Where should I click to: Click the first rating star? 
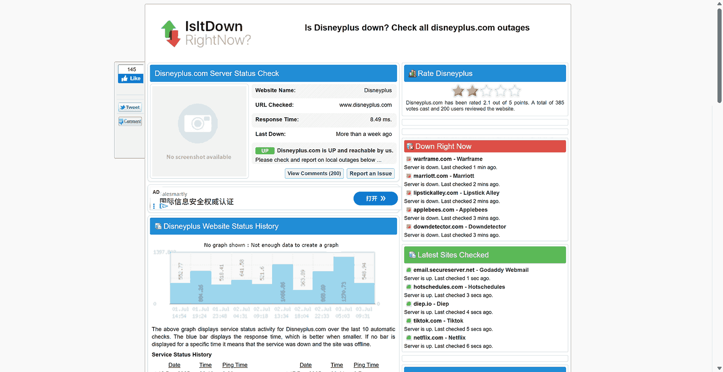click(x=458, y=91)
